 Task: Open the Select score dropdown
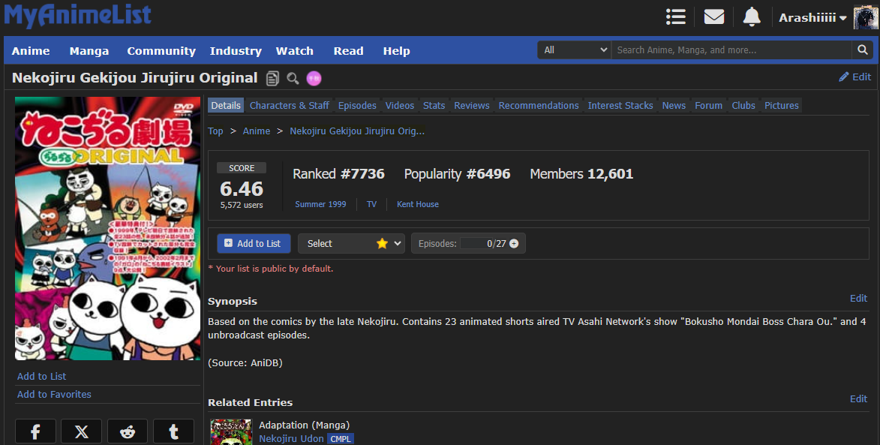pyautogui.click(x=351, y=244)
